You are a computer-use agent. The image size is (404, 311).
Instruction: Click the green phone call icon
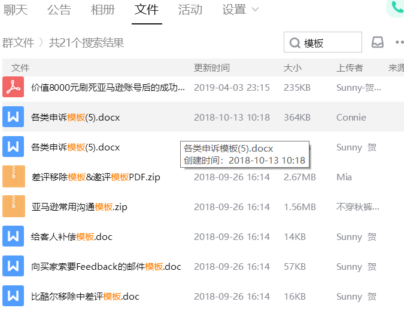coord(397,7)
